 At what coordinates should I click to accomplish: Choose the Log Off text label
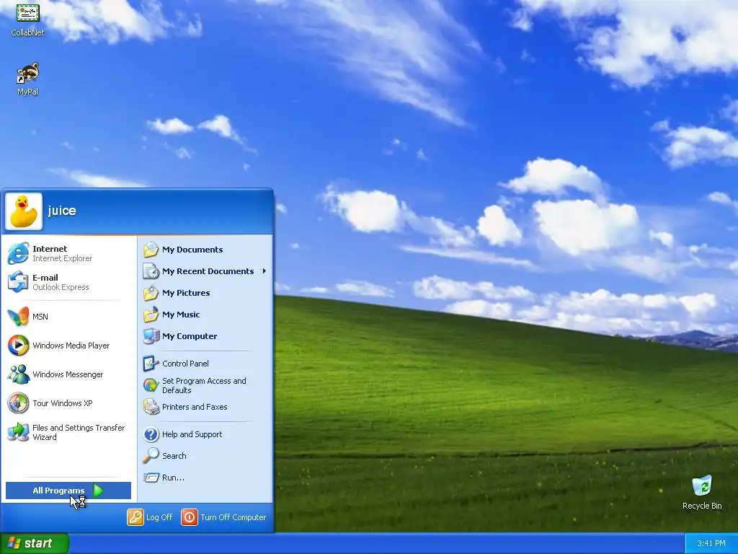coord(159,517)
